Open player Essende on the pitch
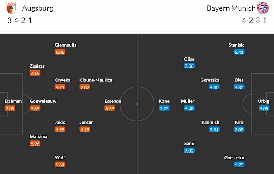This screenshot has width=274, height=174. pos(113,101)
